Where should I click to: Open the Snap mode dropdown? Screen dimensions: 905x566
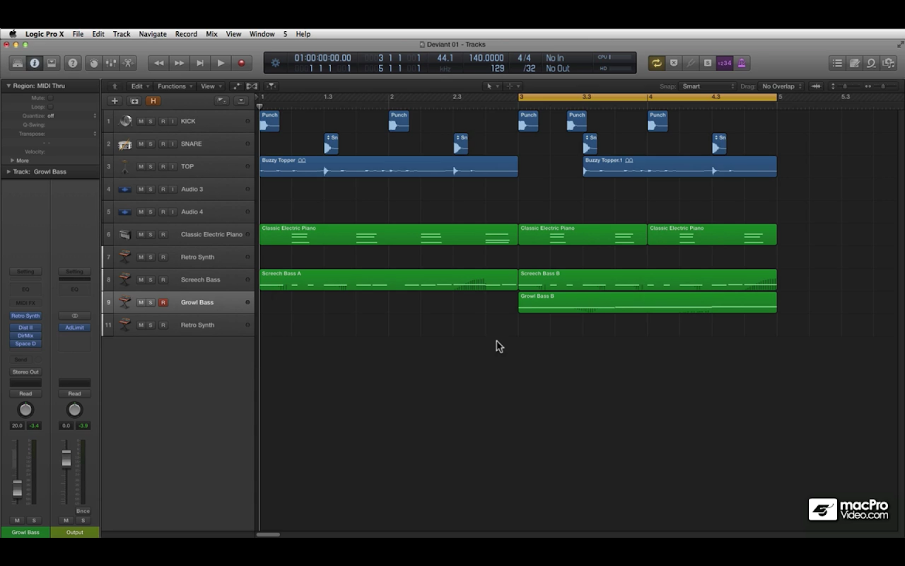[707, 86]
